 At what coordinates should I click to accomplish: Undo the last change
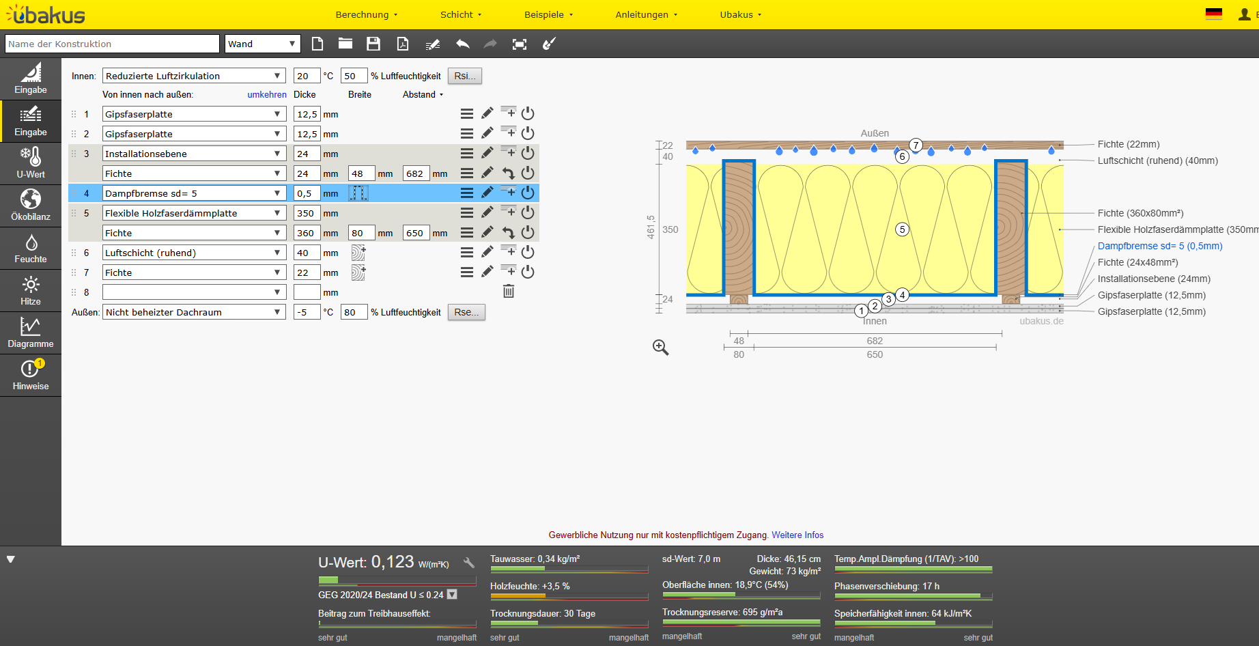[463, 44]
